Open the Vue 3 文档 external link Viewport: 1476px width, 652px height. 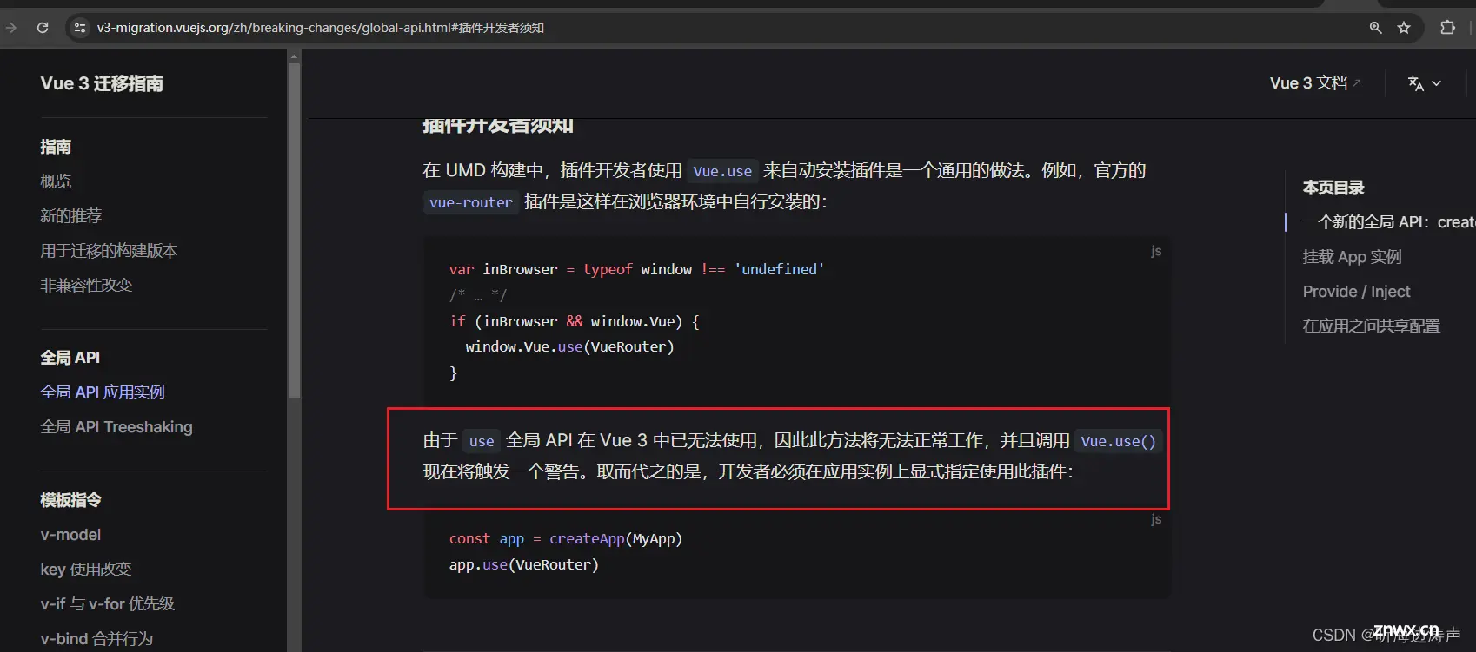pyautogui.click(x=1314, y=83)
